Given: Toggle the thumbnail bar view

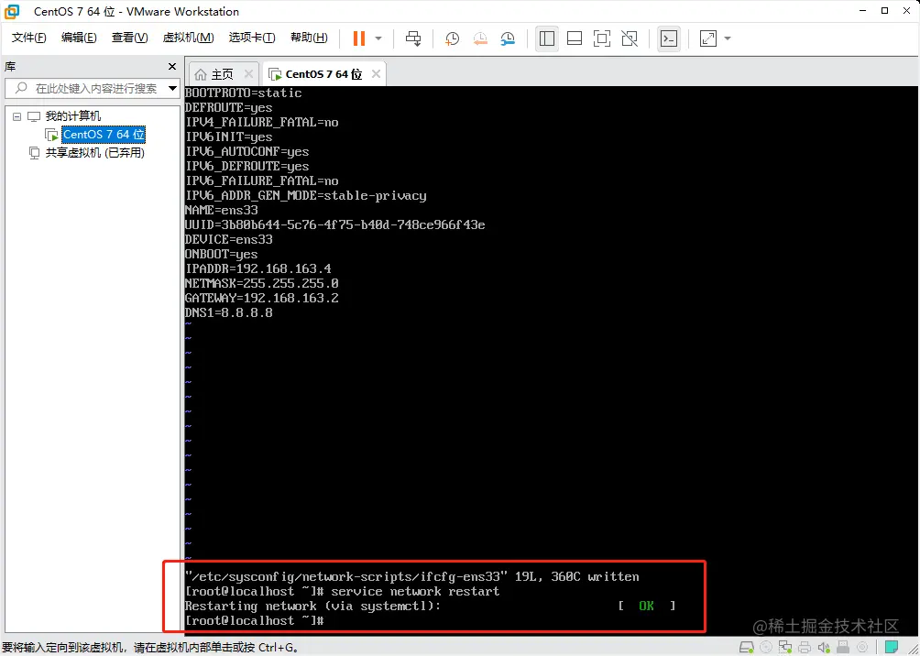Looking at the screenshot, I should point(575,38).
